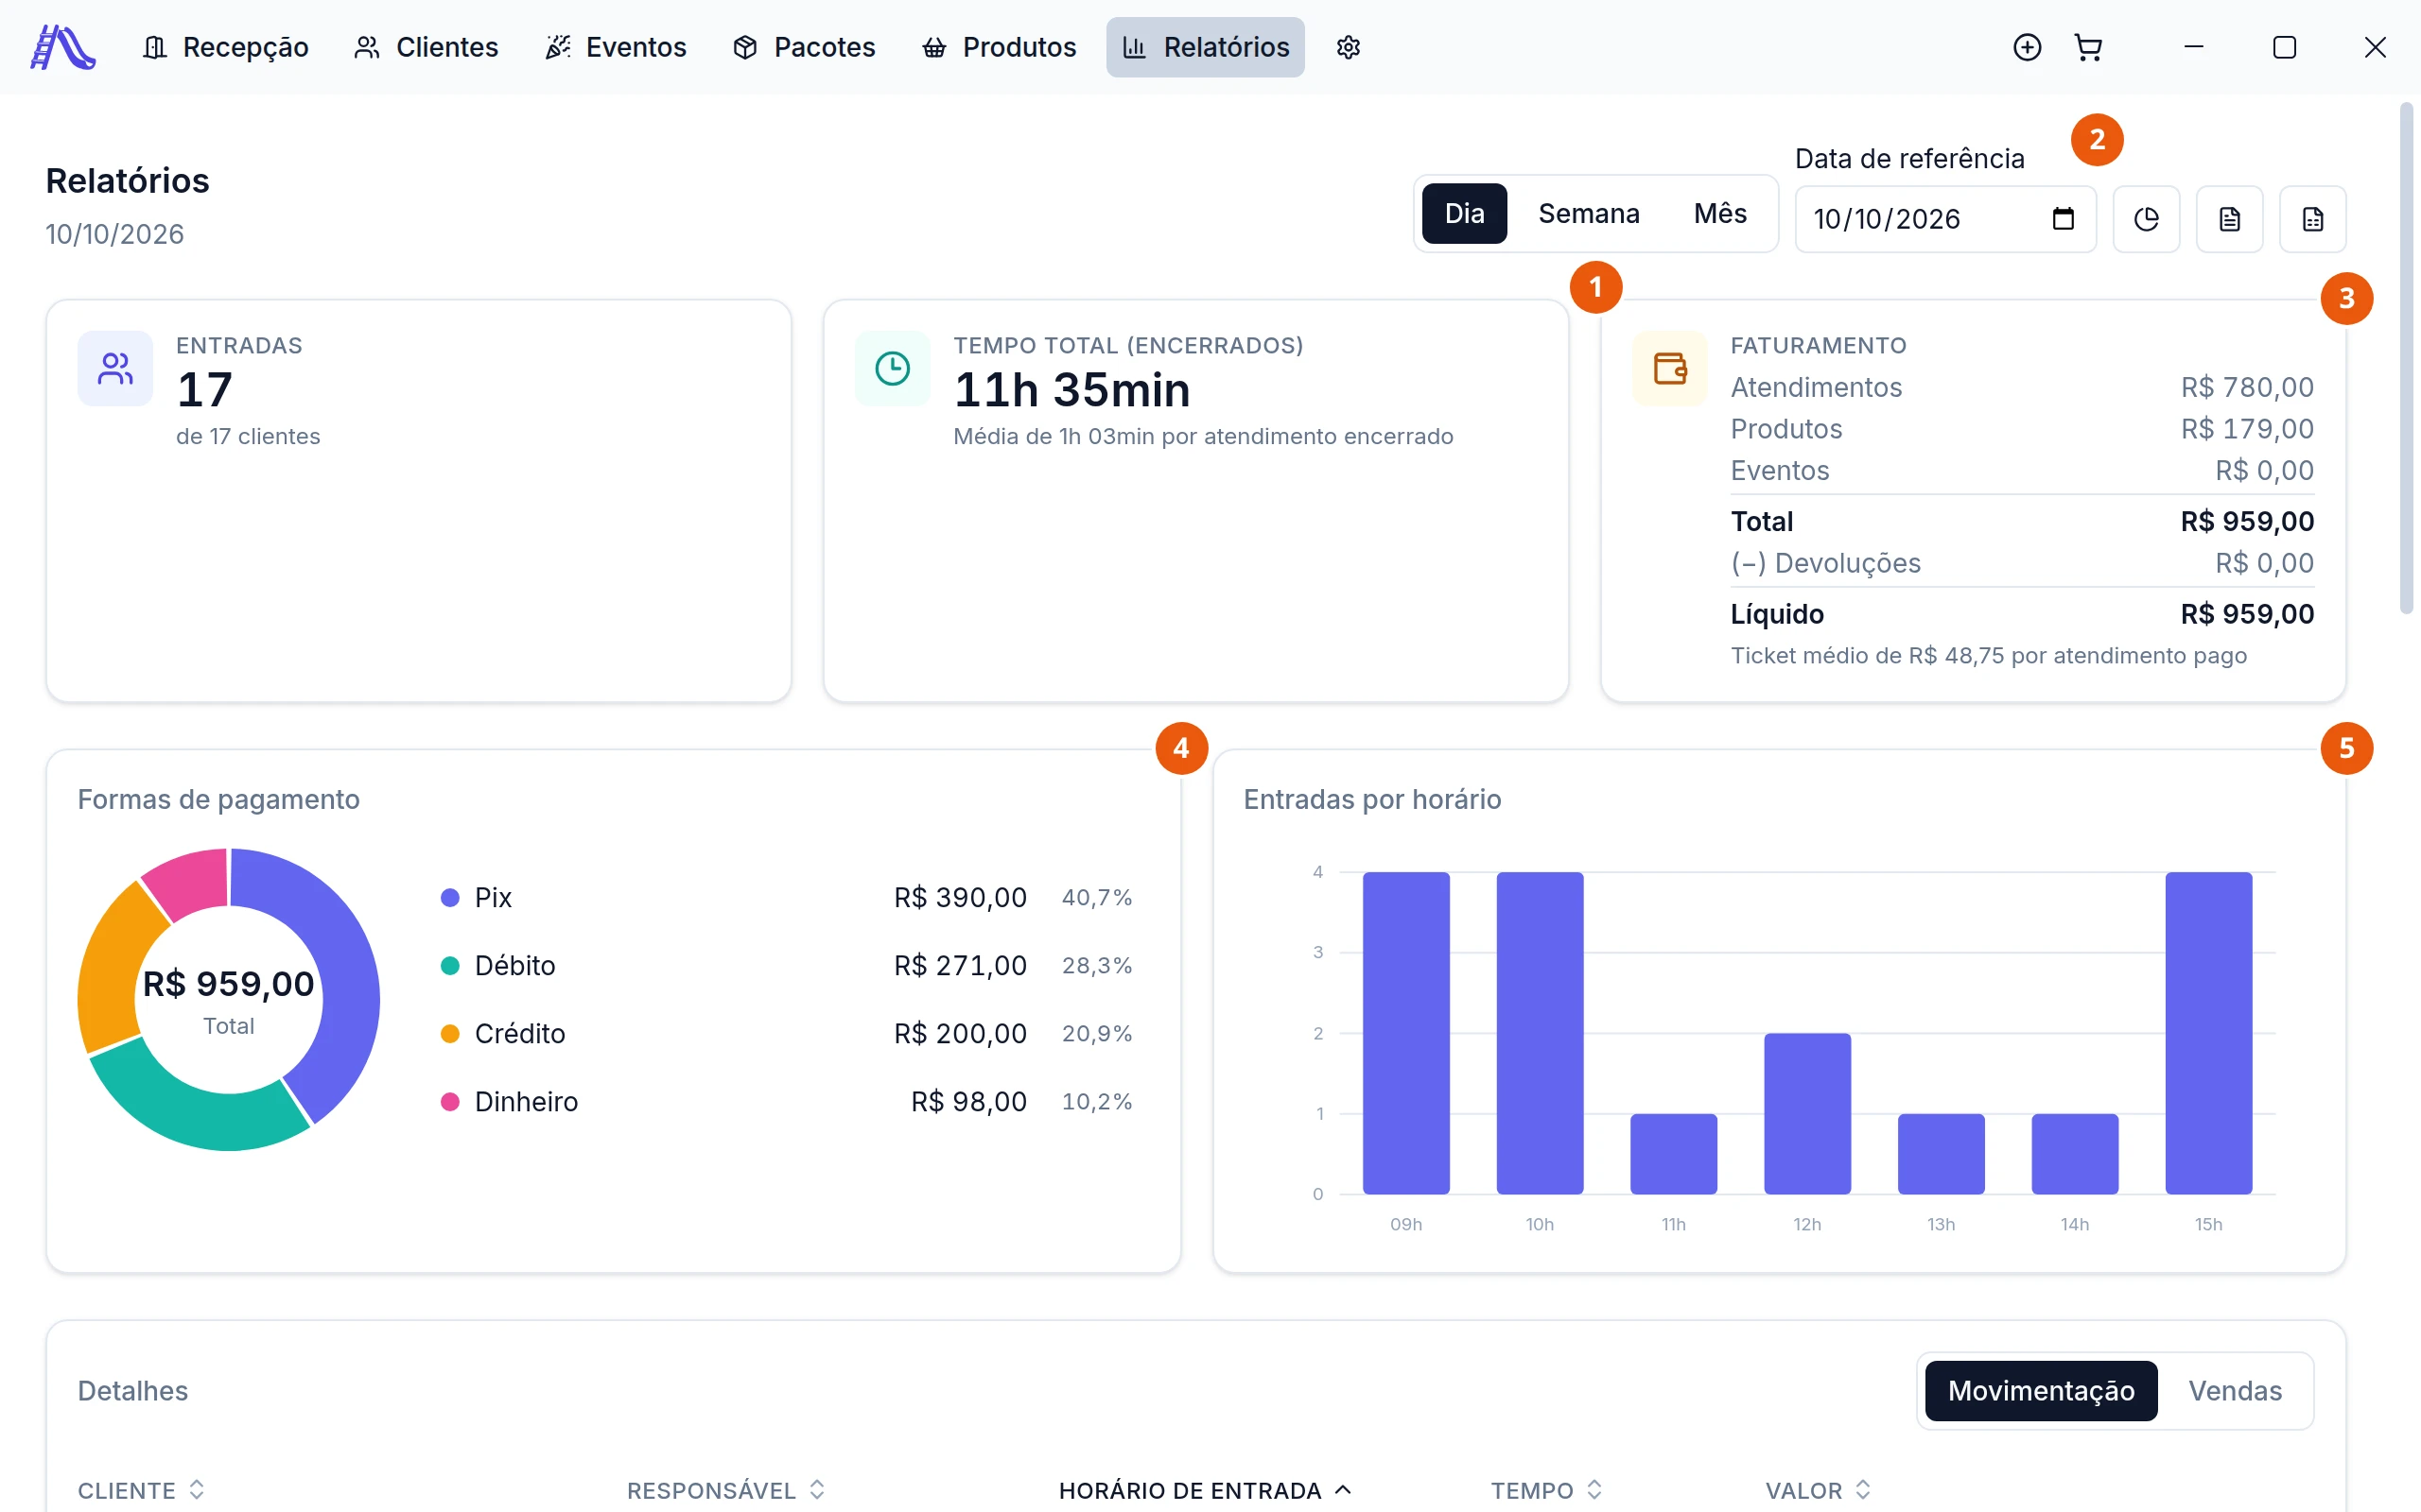This screenshot has width=2421, height=1512.
Task: Click the 11h 35min total time value
Action: tap(1071, 390)
